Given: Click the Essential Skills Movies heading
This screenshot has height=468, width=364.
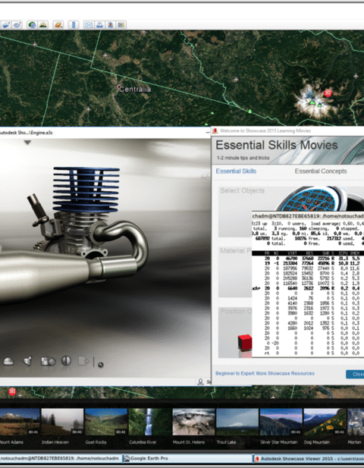Looking at the screenshot, I should (x=277, y=145).
